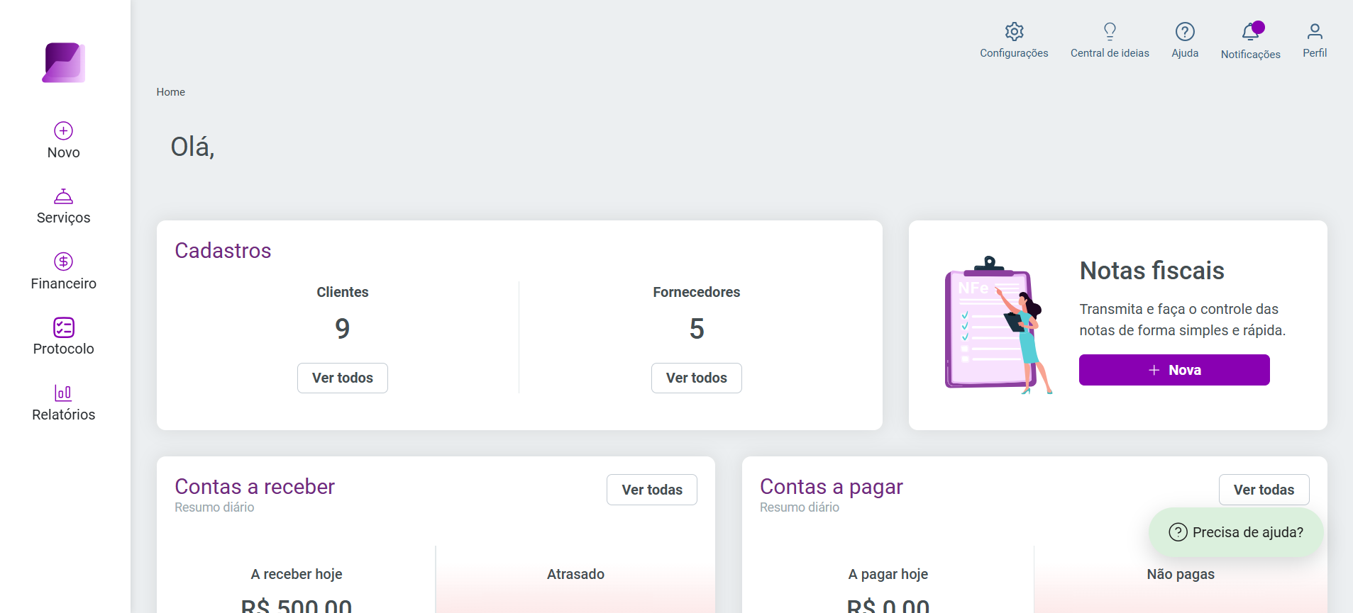Open the Novo plus icon
The image size is (1353, 613).
(64, 130)
